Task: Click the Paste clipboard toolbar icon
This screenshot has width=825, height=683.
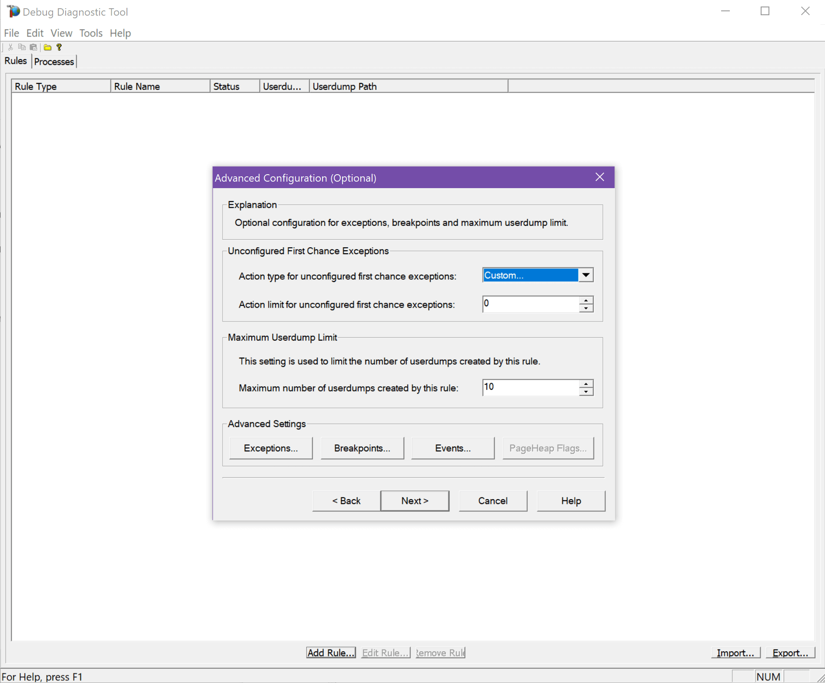Action: [33, 47]
